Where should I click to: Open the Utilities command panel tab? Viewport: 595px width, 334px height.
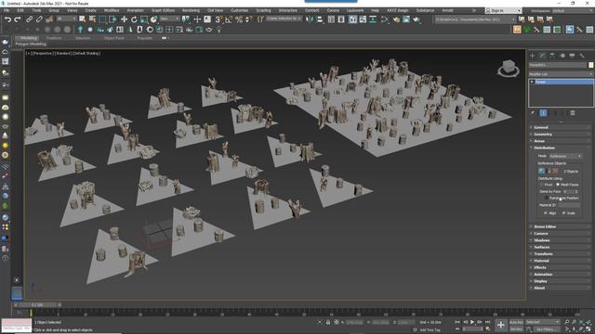click(x=582, y=56)
